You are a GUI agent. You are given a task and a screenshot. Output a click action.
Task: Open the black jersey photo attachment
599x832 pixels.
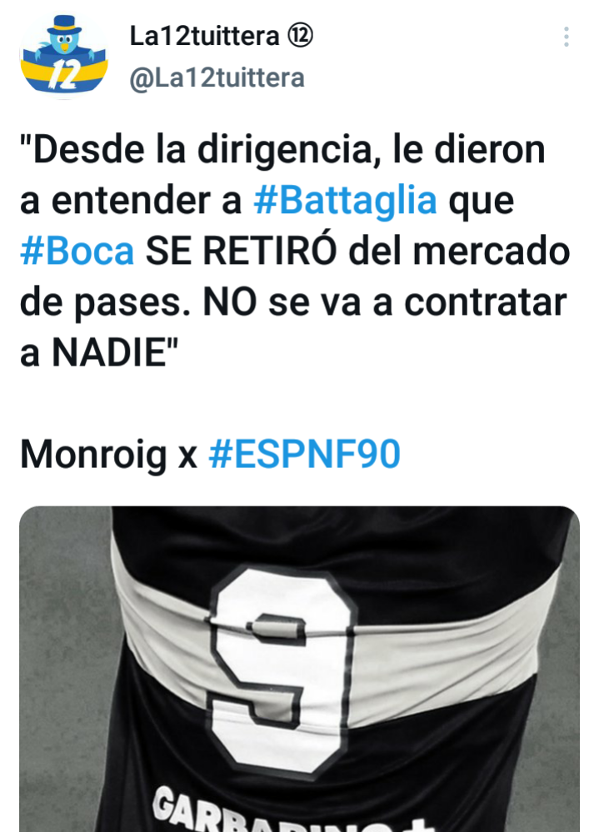299,669
